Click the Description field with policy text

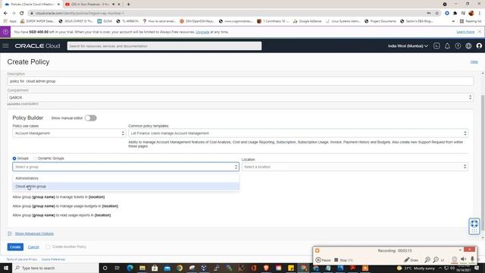point(240,81)
